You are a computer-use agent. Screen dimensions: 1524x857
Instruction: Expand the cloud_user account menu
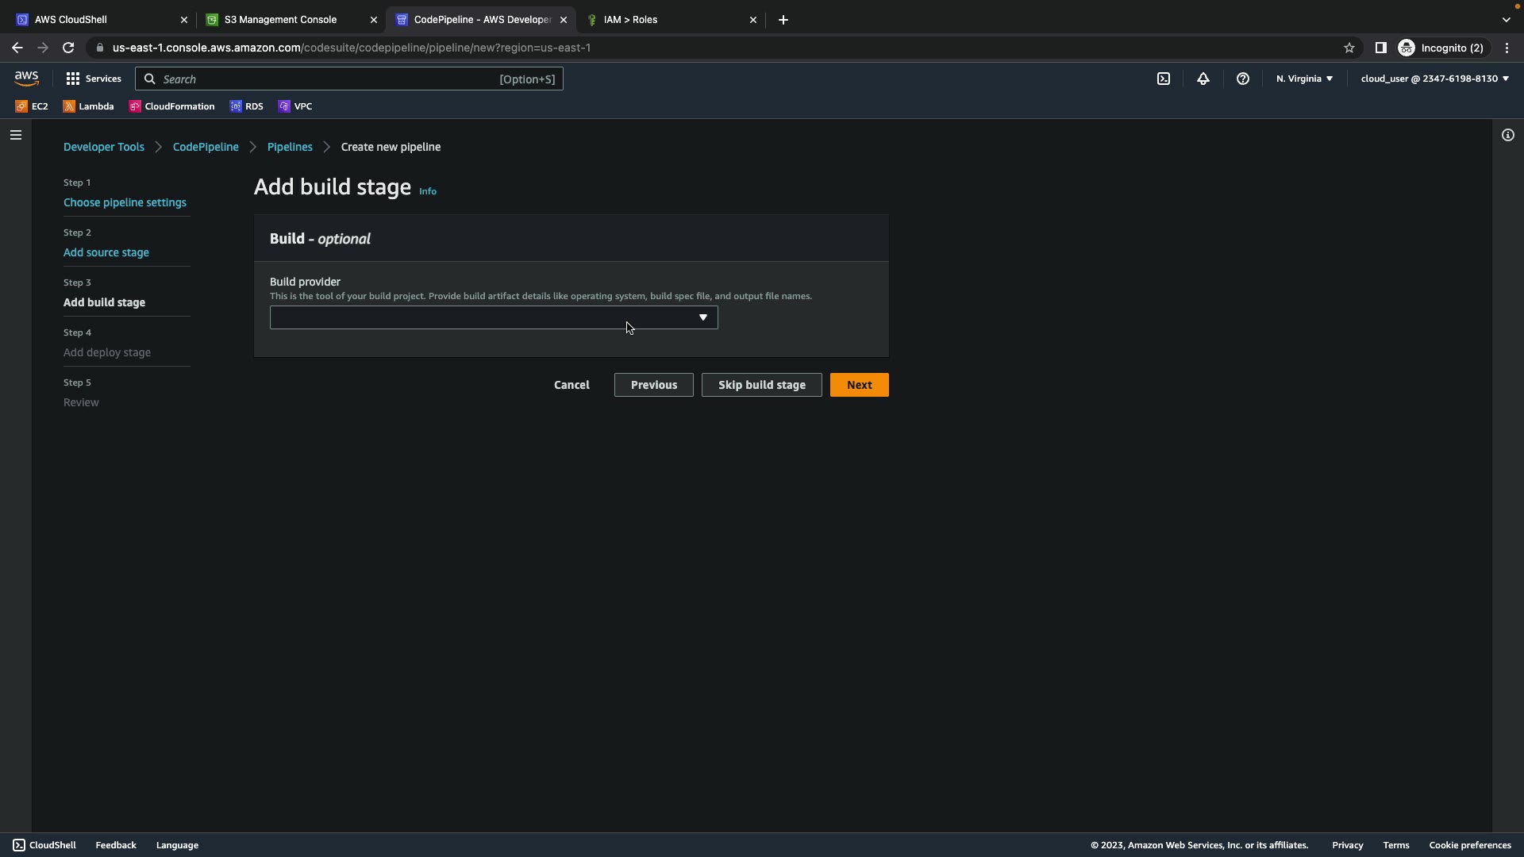1434,79
